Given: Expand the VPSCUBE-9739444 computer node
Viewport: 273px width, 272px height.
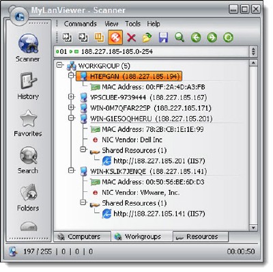Looking at the screenshot, I should (x=71, y=97).
